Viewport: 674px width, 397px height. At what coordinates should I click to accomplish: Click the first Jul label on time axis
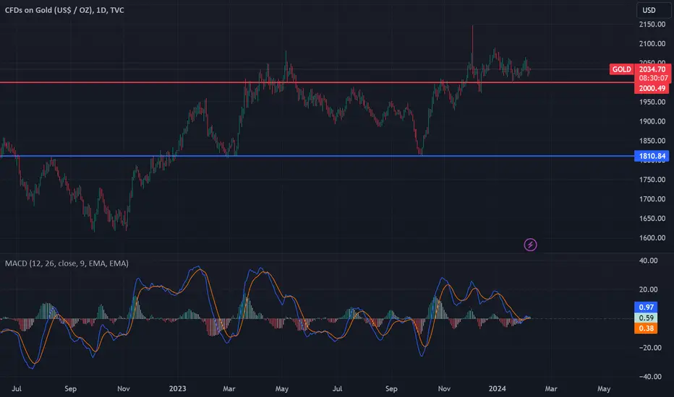[17, 389]
